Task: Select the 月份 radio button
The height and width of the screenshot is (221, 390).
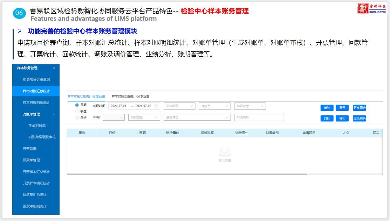Action: [x=77, y=118]
